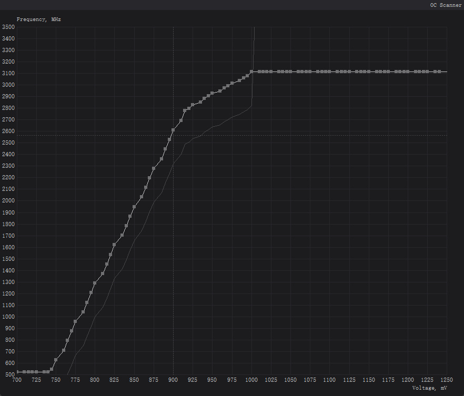Click the 1075 voltage axis label
Image resolution: width=464 pixels, height=396 pixels.
310,380
